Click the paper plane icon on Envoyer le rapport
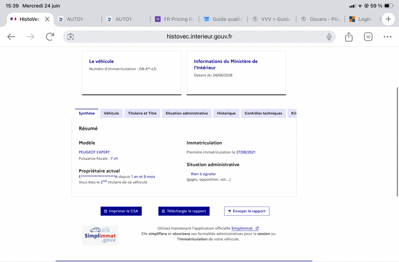The image size is (399, 262). pos(229,211)
